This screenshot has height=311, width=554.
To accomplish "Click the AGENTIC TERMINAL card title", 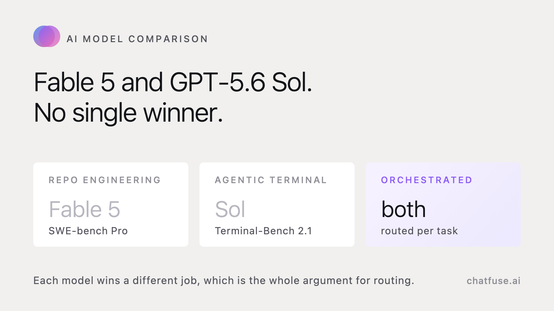I will 271,180.
